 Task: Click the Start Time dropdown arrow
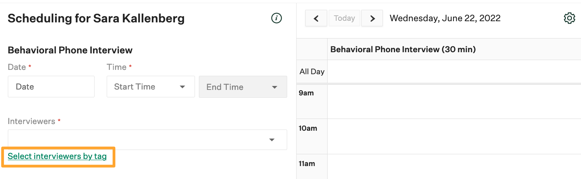(x=182, y=87)
